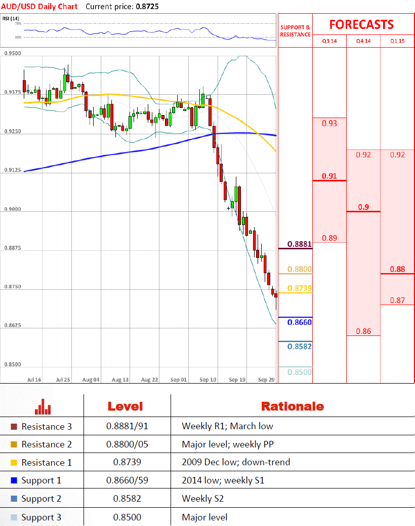
Task: Click the 0.8500 support marker beside chart
Action: pyautogui.click(x=300, y=372)
